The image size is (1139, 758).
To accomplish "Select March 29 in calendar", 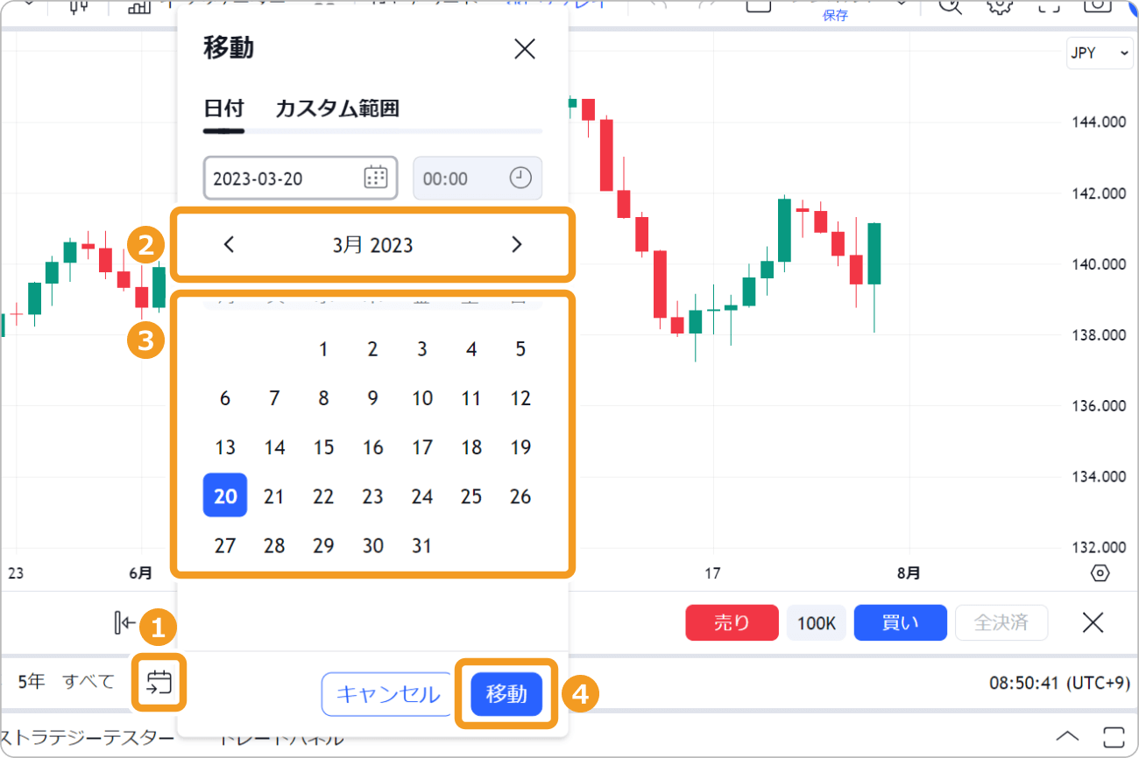I will tap(323, 546).
